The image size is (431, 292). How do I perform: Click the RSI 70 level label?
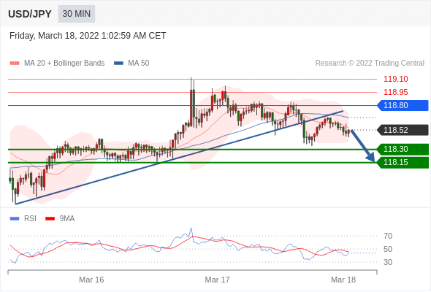[x=388, y=236]
